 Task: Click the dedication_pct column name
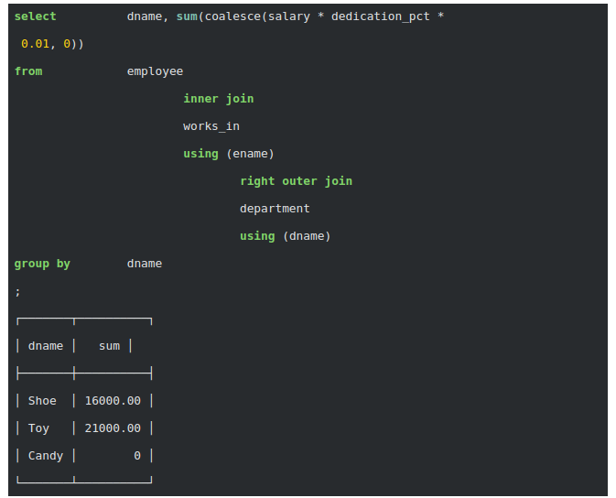(380, 16)
